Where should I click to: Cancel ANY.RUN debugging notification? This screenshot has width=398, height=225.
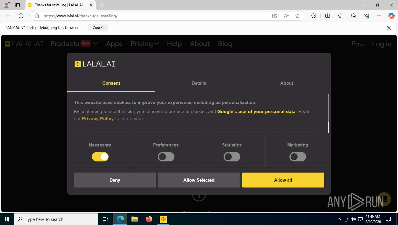pyautogui.click(x=98, y=28)
